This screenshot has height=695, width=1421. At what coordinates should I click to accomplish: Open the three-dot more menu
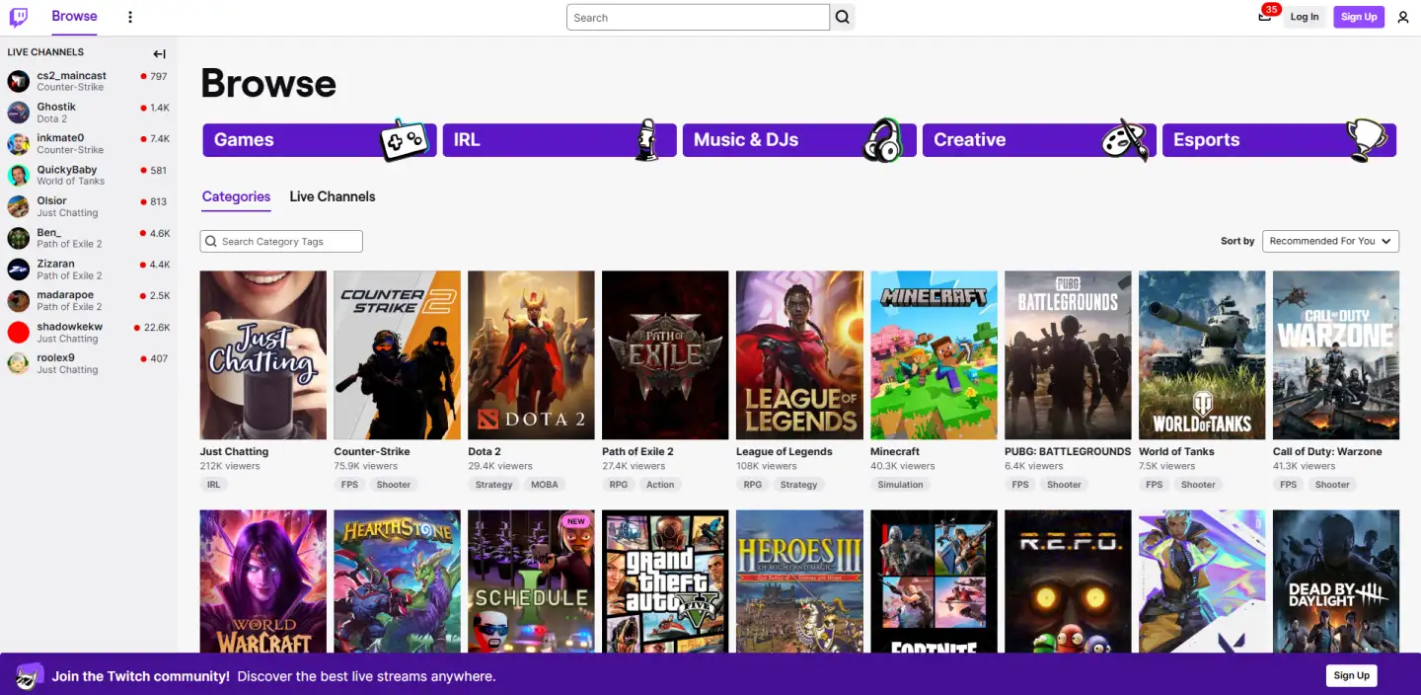[130, 17]
